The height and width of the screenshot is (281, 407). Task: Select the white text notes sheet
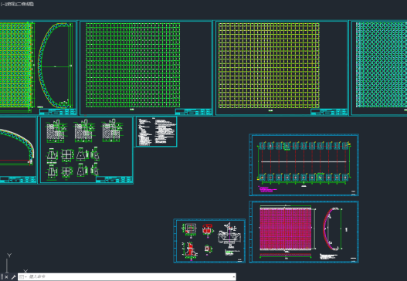(x=157, y=132)
